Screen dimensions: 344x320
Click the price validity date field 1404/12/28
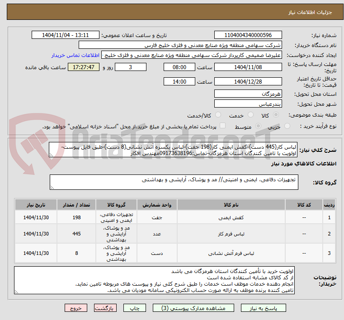click(248, 82)
